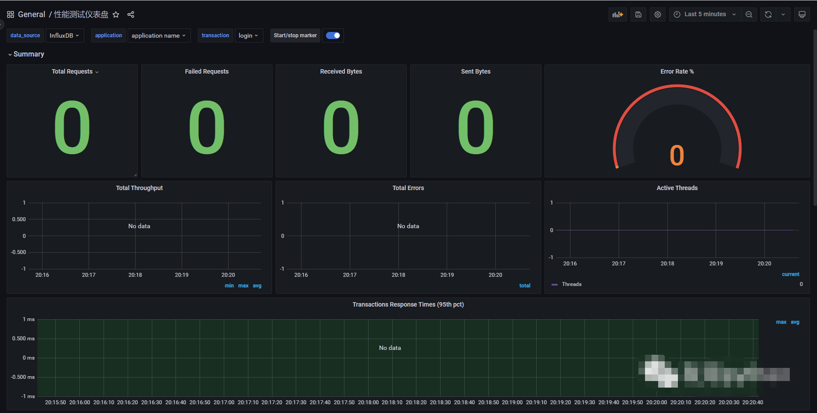Image resolution: width=817 pixels, height=413 pixels.
Task: Click the Failed Requests panel title
Action: coord(207,71)
